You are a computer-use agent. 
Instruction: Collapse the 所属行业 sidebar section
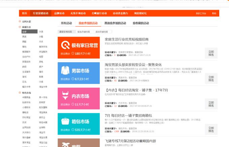click(20, 26)
